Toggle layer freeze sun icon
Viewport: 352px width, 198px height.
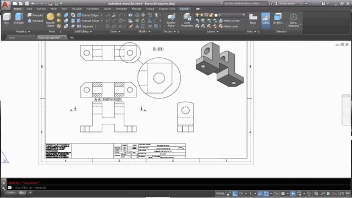click(202, 15)
